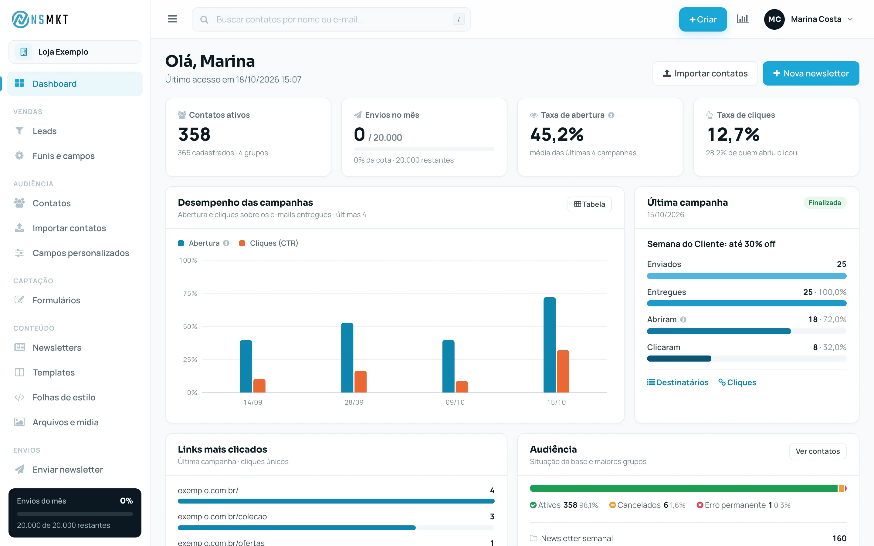Click the contact search input field

[331, 19]
